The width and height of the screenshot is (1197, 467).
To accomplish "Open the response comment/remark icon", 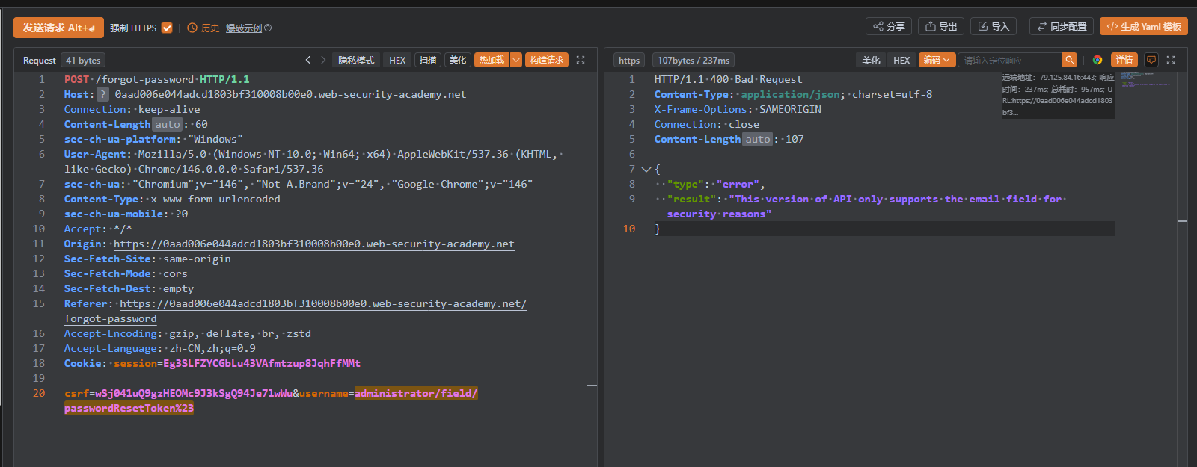I will (1151, 60).
